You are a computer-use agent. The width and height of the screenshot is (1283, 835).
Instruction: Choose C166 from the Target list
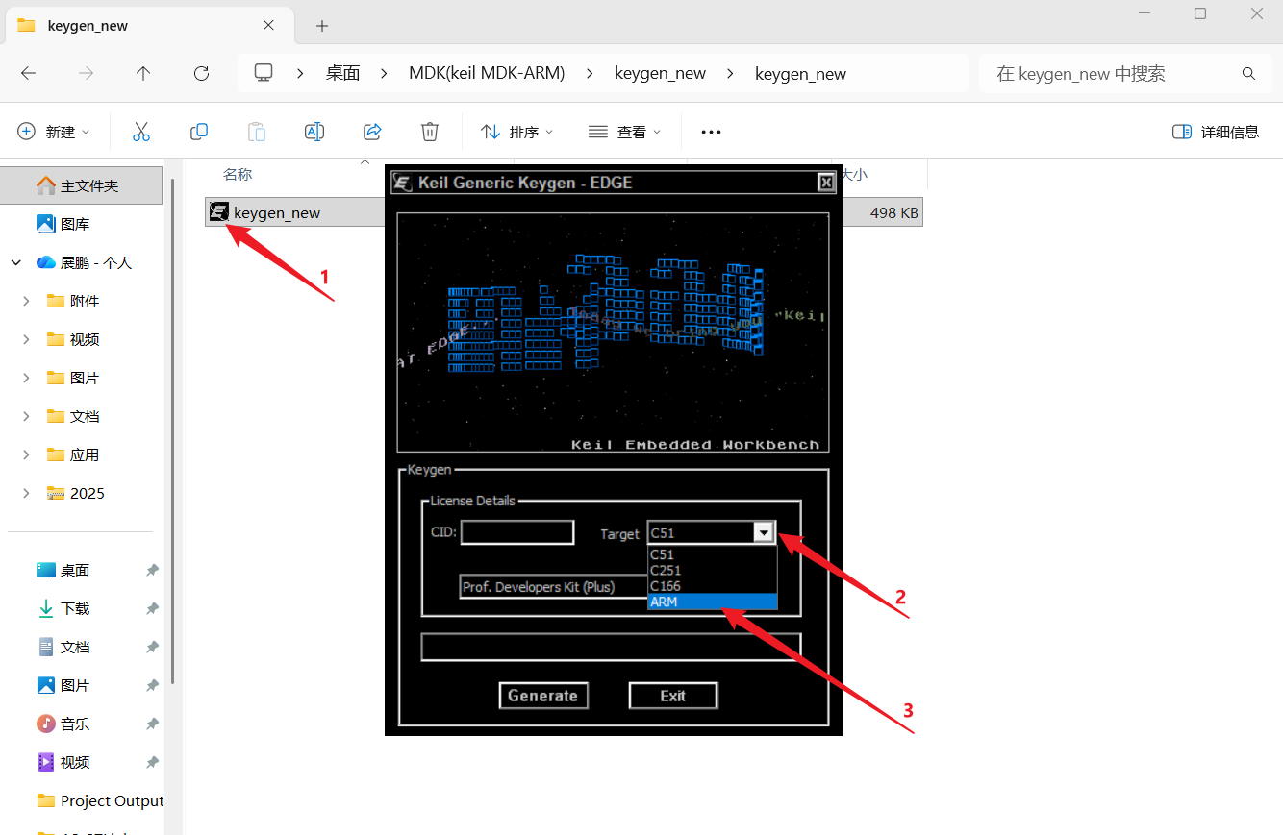point(712,586)
